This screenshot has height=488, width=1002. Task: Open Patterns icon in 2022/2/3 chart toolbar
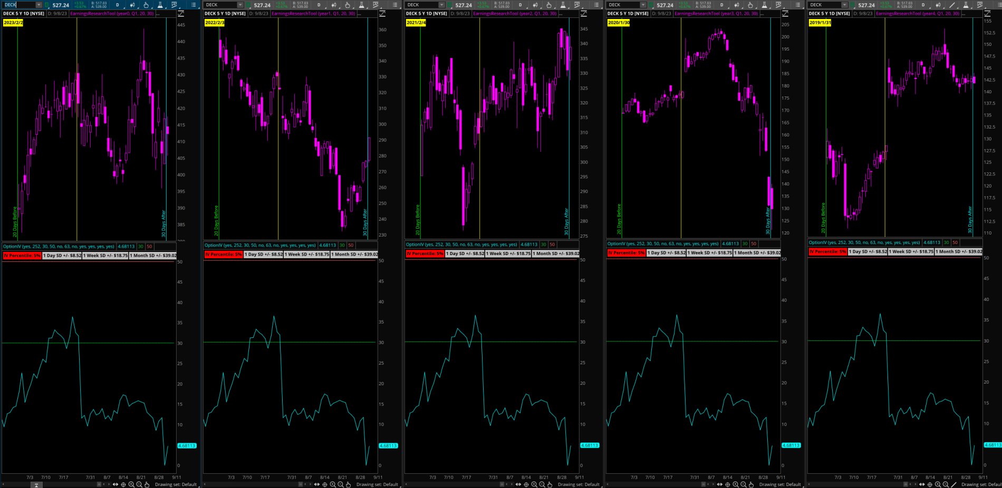[375, 5]
